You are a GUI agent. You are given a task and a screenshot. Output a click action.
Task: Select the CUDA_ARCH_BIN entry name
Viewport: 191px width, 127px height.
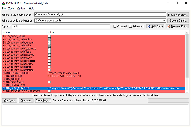tap(12, 76)
